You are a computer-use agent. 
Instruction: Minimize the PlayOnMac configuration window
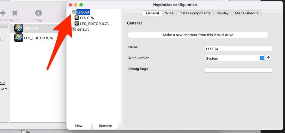[76, 5]
